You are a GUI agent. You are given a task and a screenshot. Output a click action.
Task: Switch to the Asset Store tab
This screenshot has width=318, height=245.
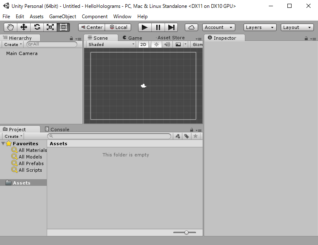click(x=170, y=38)
